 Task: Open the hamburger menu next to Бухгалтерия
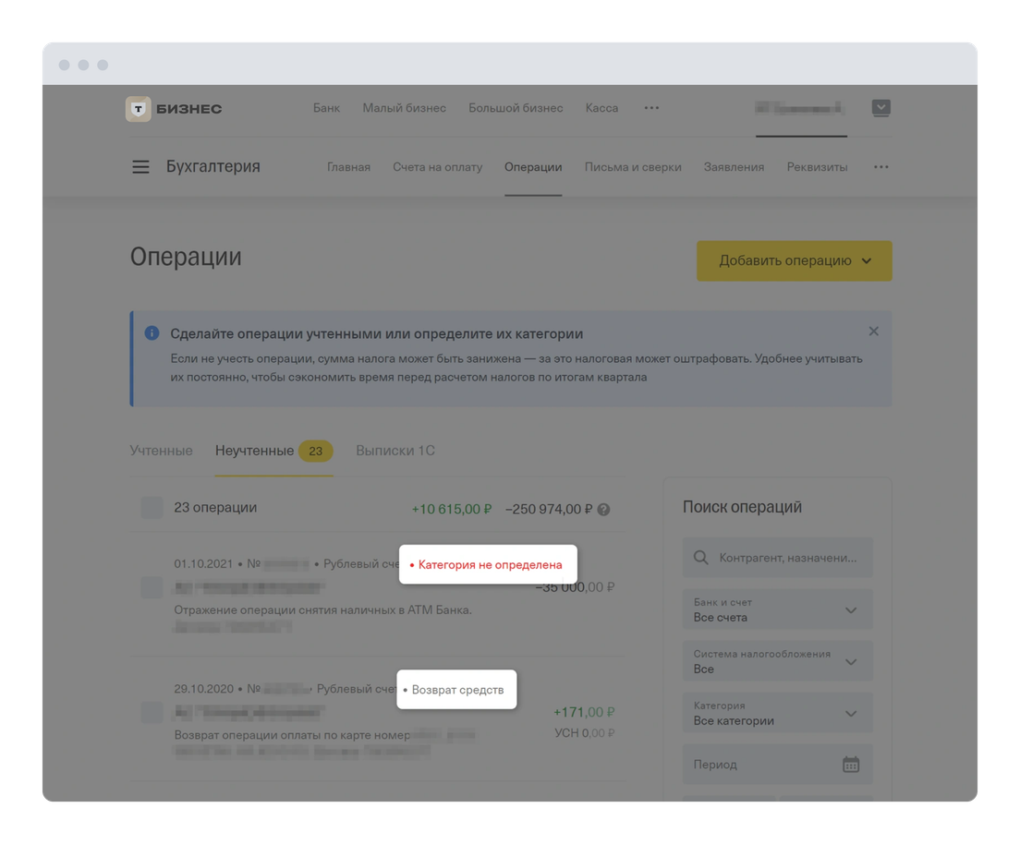coord(140,167)
